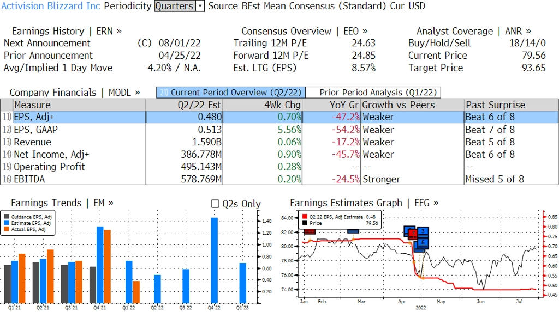Select the EPS, Adj+ row
This screenshot has height=312, width=559.
(279, 117)
